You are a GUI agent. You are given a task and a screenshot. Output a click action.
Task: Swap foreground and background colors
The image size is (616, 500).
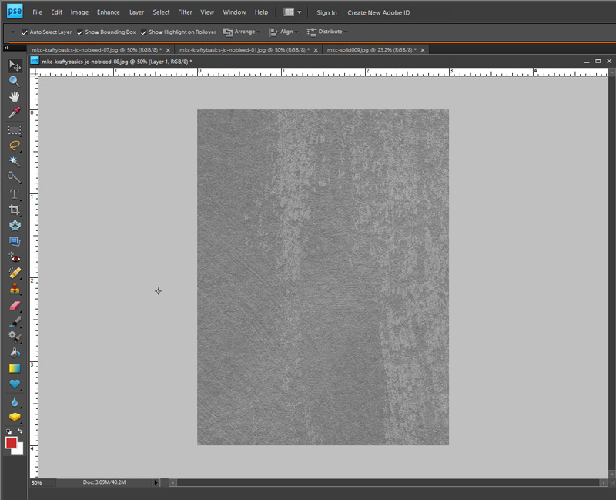(20, 431)
